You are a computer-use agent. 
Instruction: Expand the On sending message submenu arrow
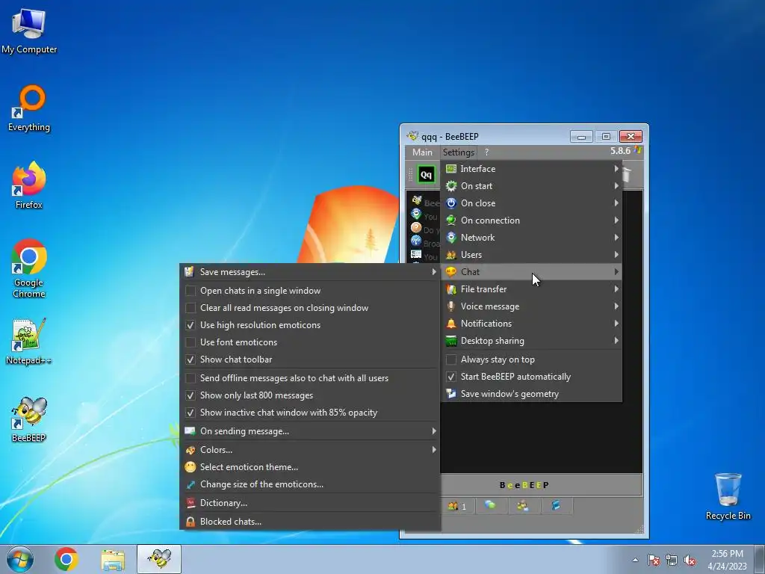point(434,431)
